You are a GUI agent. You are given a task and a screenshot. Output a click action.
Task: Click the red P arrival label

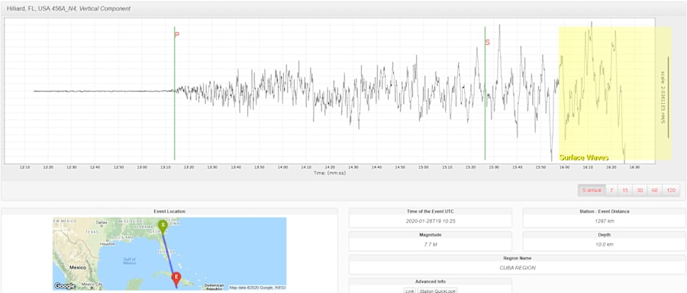[177, 34]
